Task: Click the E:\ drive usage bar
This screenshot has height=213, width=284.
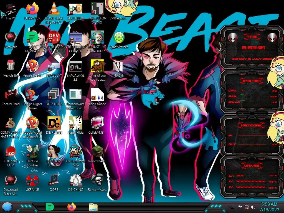Action: (x=253, y=187)
